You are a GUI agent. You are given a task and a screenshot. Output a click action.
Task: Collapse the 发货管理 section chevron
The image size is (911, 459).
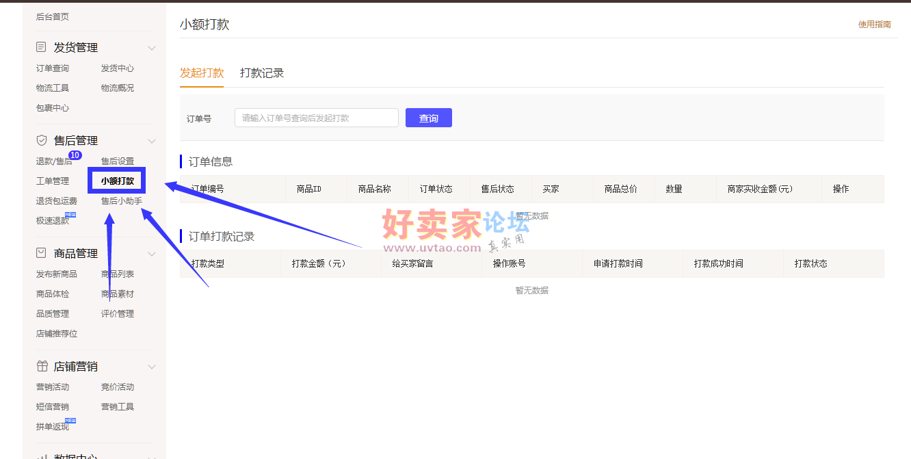[x=152, y=48]
